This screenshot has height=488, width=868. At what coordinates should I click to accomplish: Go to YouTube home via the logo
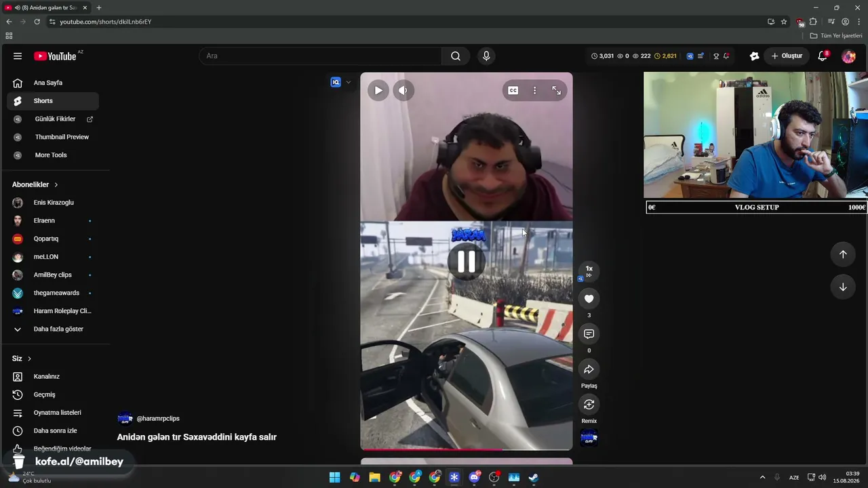pyautogui.click(x=55, y=56)
